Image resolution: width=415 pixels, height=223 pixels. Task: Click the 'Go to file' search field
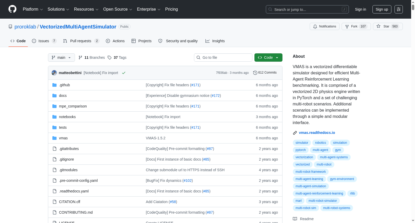[223, 57]
